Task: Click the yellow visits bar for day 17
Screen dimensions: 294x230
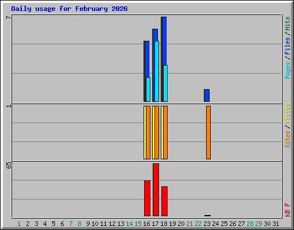Action: pos(153,132)
